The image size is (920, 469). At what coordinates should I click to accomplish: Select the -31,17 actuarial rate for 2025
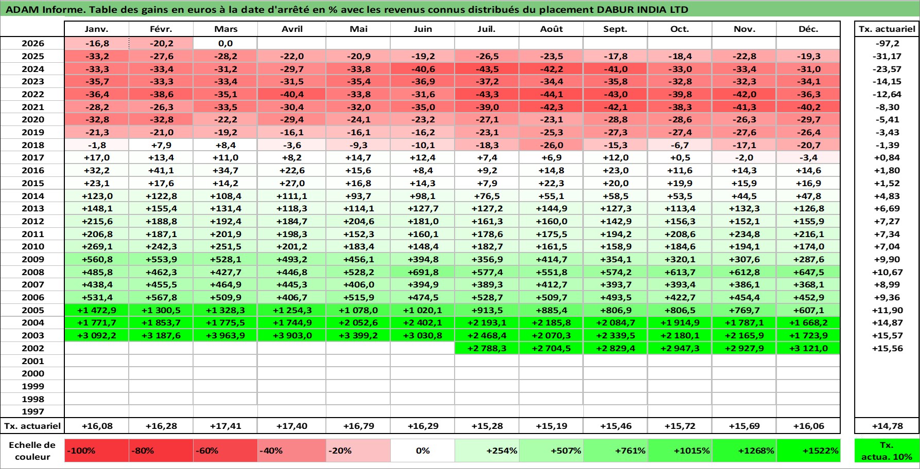[x=887, y=56]
